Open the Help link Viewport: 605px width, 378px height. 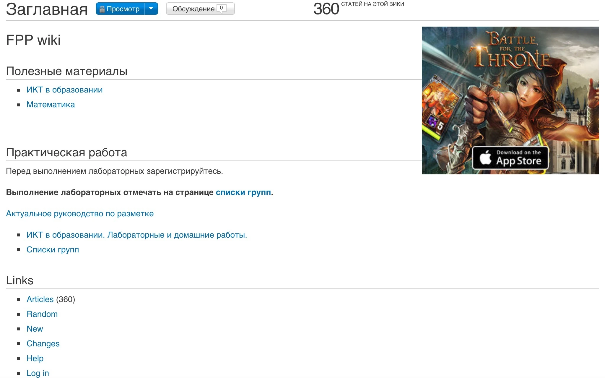coord(35,358)
